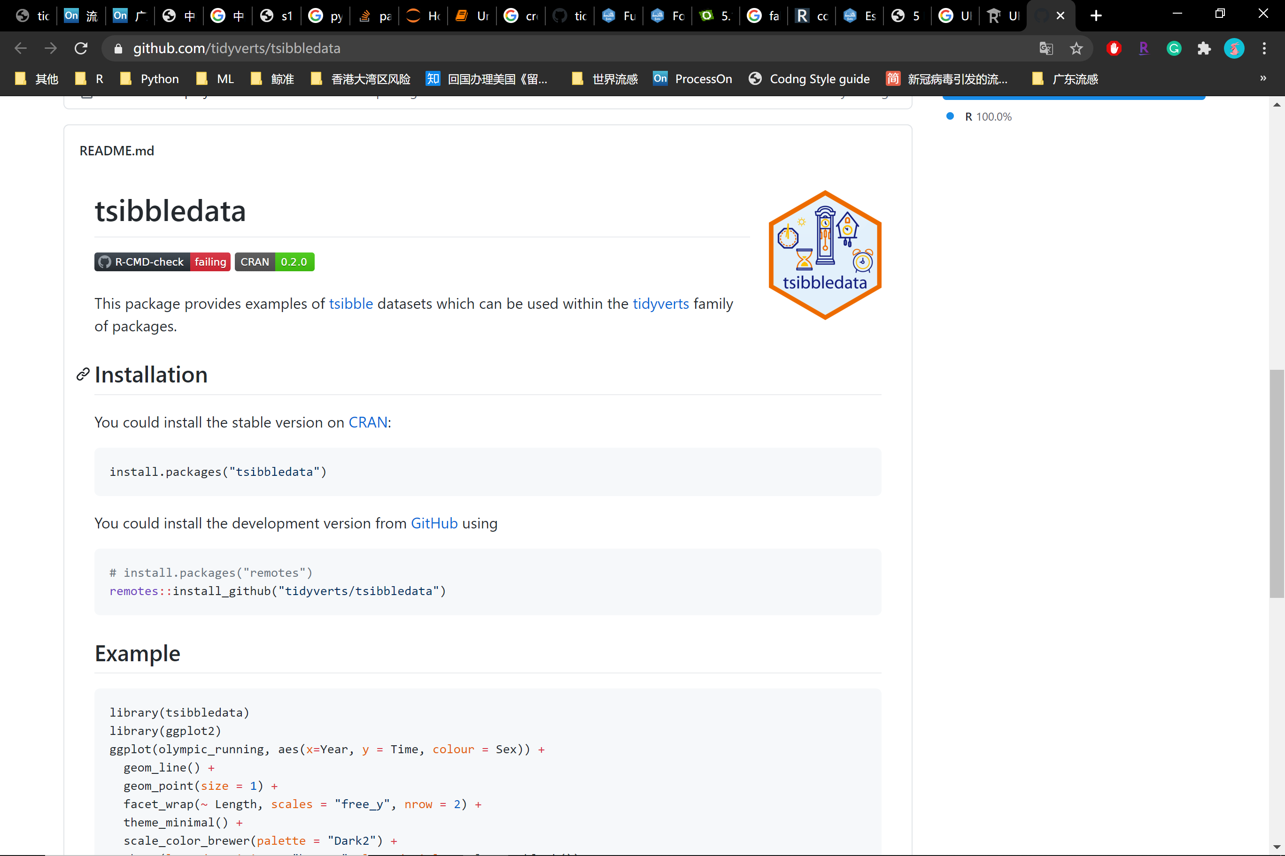Click the browser back arrow
Viewport: 1285px width, 856px height.
pyautogui.click(x=21, y=48)
